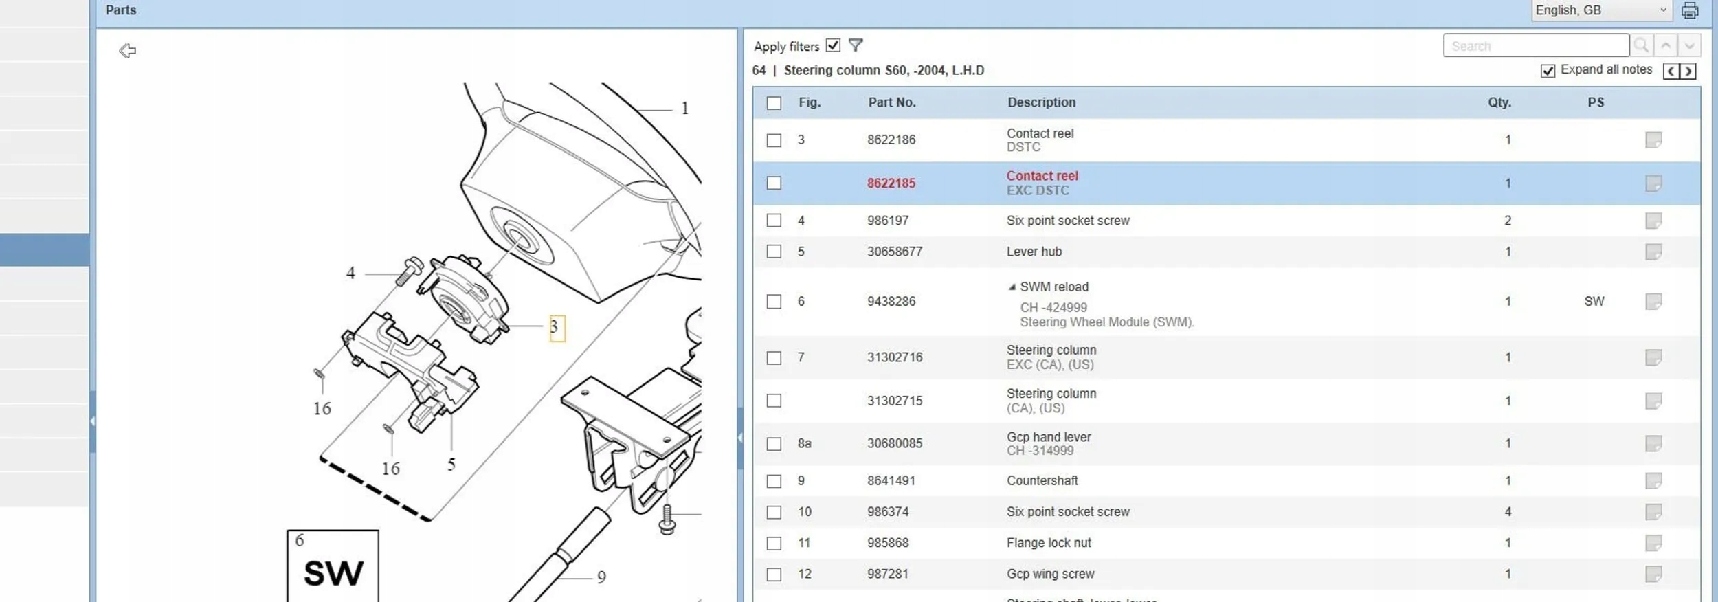Open note icon for Gcp hand lever
The width and height of the screenshot is (1718, 602).
pyautogui.click(x=1653, y=443)
